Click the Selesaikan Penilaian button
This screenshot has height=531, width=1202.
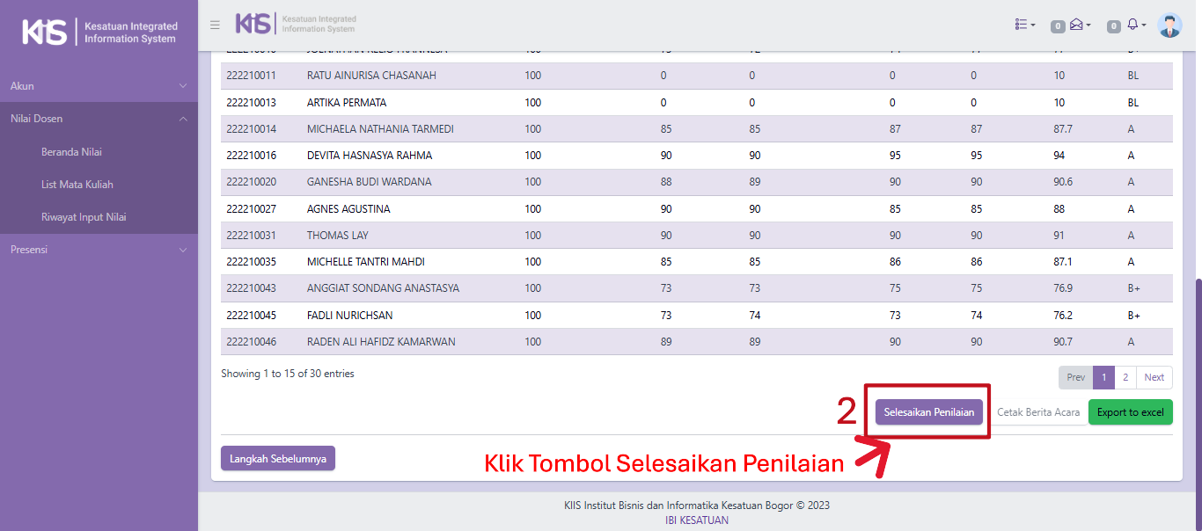coord(928,412)
